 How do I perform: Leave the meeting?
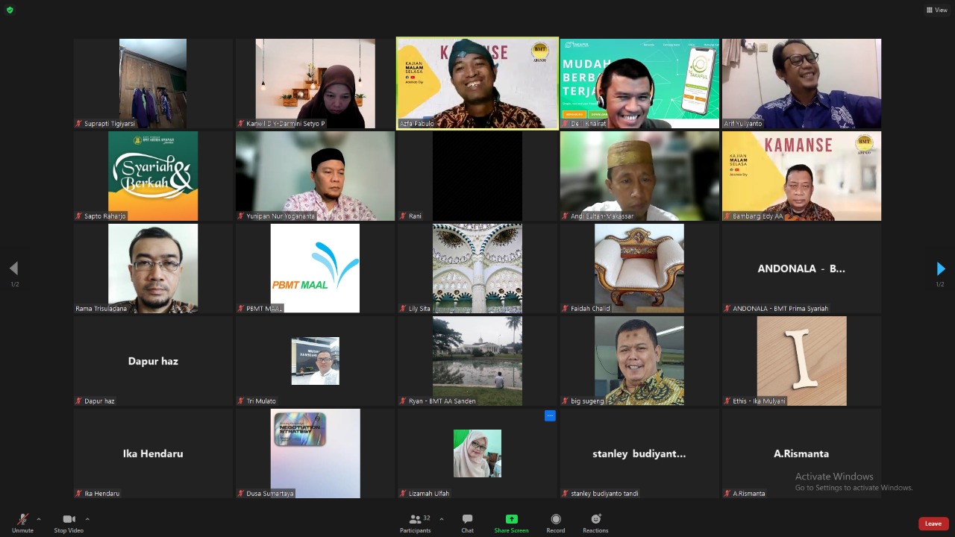933,524
